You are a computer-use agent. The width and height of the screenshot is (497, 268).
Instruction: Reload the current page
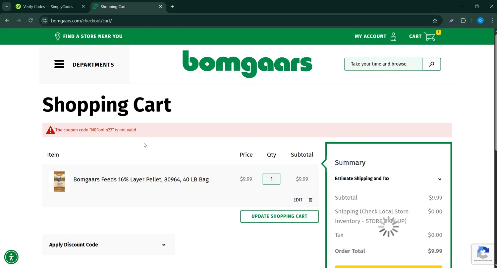pyautogui.click(x=30, y=21)
